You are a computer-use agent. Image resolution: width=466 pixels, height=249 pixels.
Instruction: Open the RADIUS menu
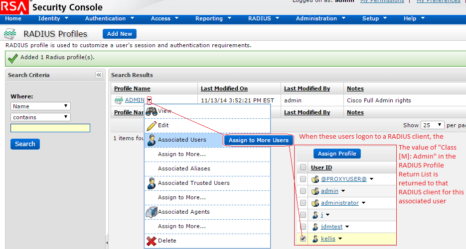264,18
